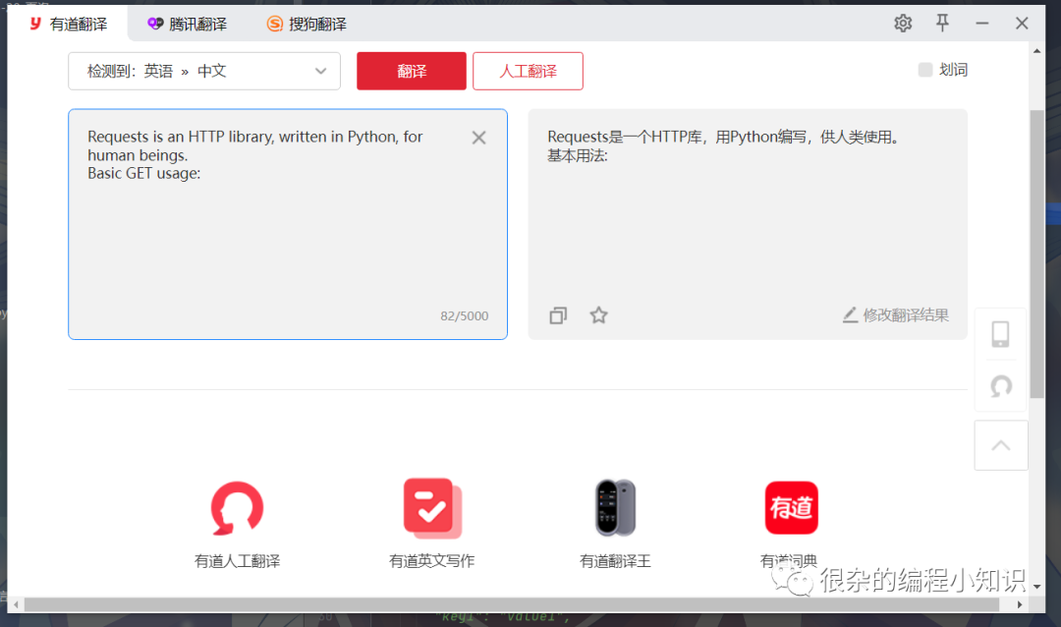Click the 82/5000 character counter

[x=464, y=316]
